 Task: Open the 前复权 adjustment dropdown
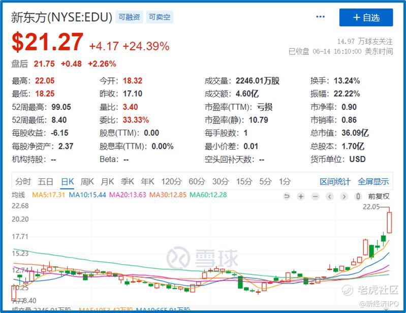[x=379, y=196]
